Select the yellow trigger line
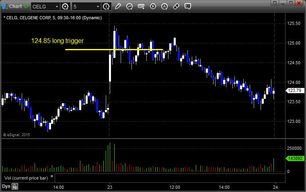Viewport: 306px width, 192px height. 114,49
